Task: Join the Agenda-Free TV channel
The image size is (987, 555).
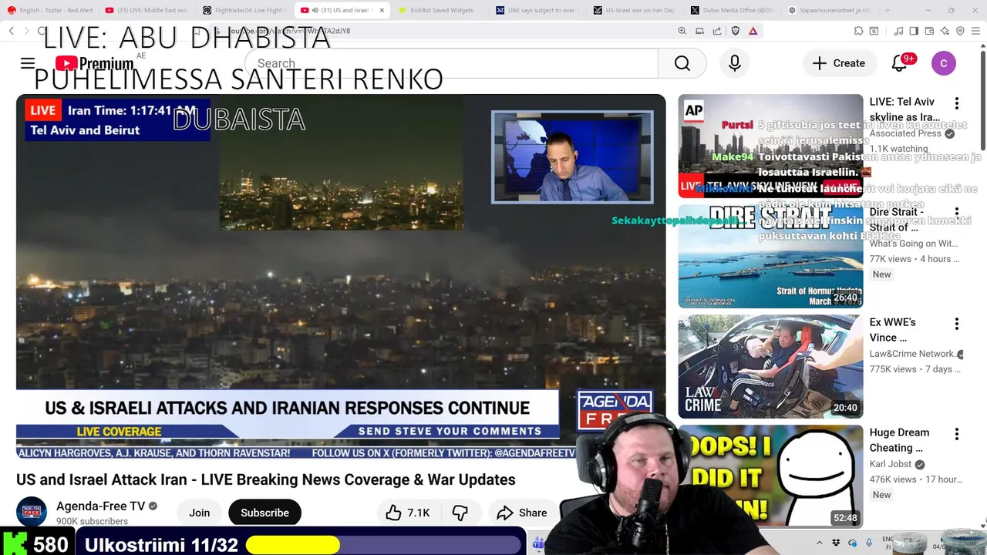Action: 200,513
